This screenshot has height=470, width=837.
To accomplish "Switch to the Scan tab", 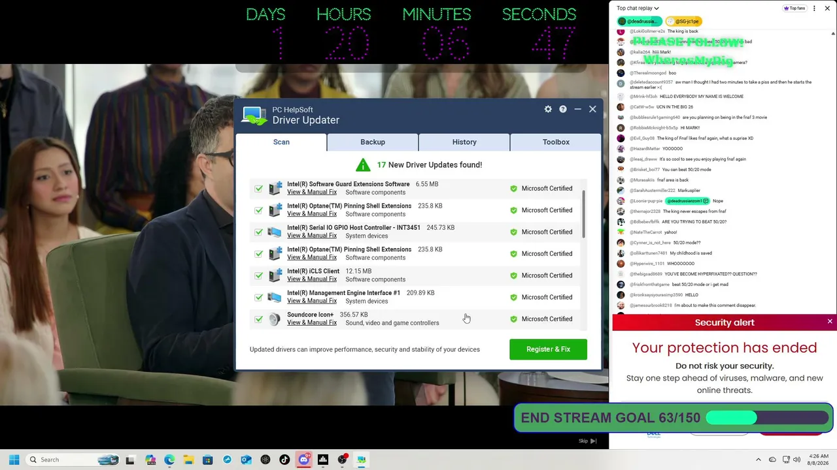I will 281,142.
